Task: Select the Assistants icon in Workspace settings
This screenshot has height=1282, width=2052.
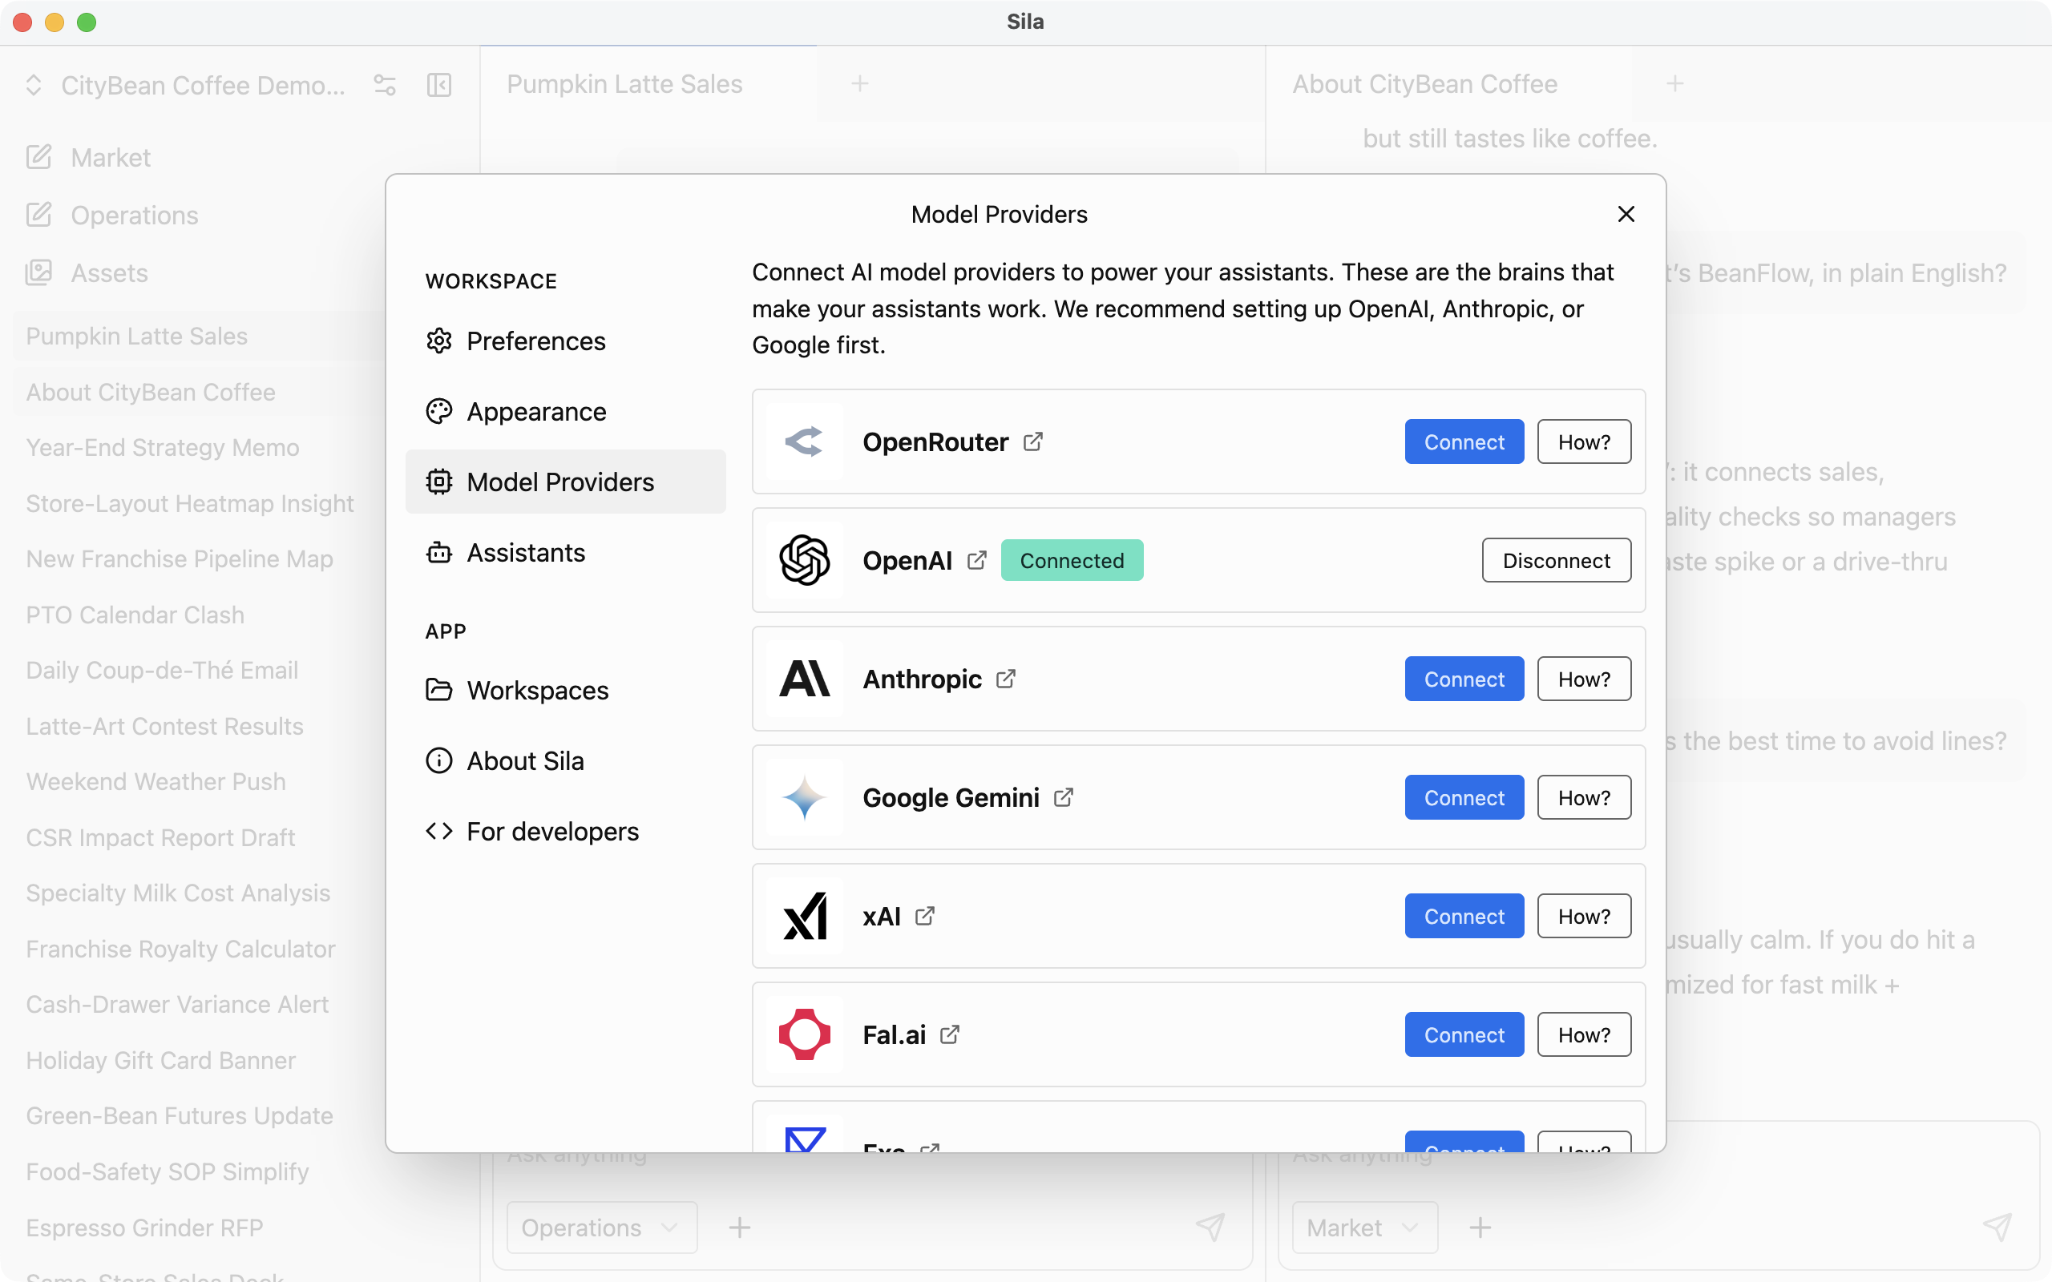Action: [438, 552]
